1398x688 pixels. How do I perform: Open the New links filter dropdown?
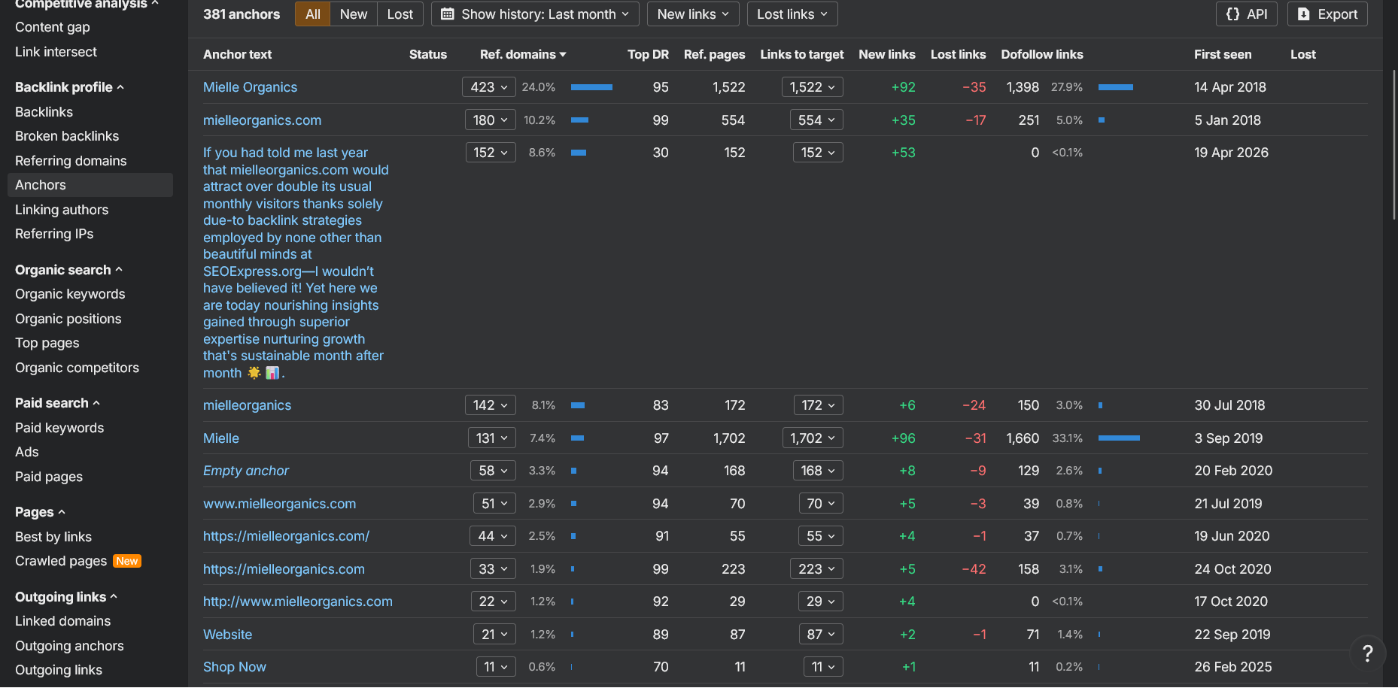point(693,14)
